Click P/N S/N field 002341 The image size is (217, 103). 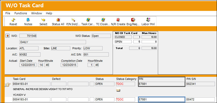pos(200,84)
